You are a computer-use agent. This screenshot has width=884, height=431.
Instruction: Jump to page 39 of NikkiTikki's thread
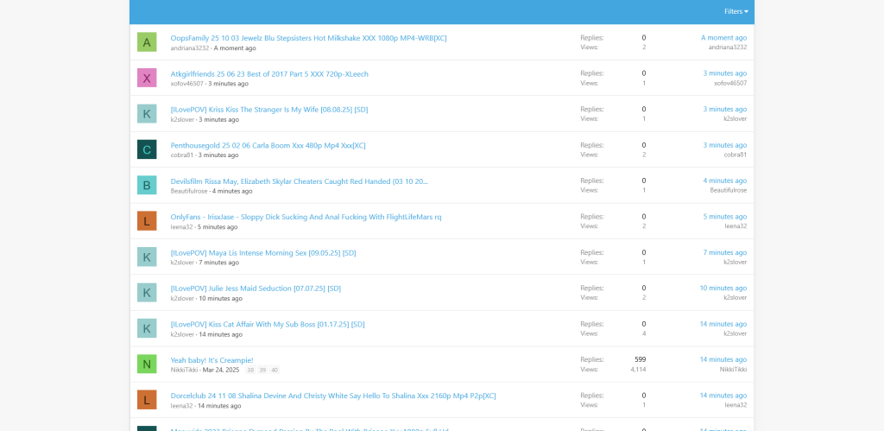click(x=262, y=370)
